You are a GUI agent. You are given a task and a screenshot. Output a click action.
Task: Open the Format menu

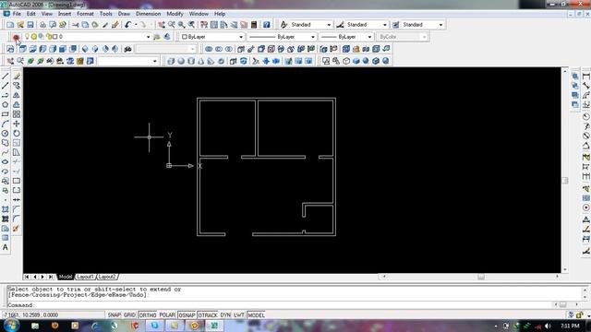85,14
